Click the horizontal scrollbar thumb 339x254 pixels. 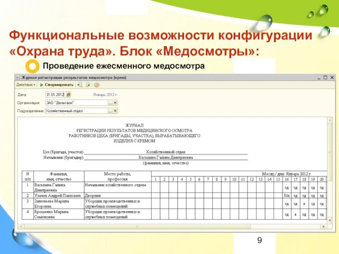tap(137, 226)
